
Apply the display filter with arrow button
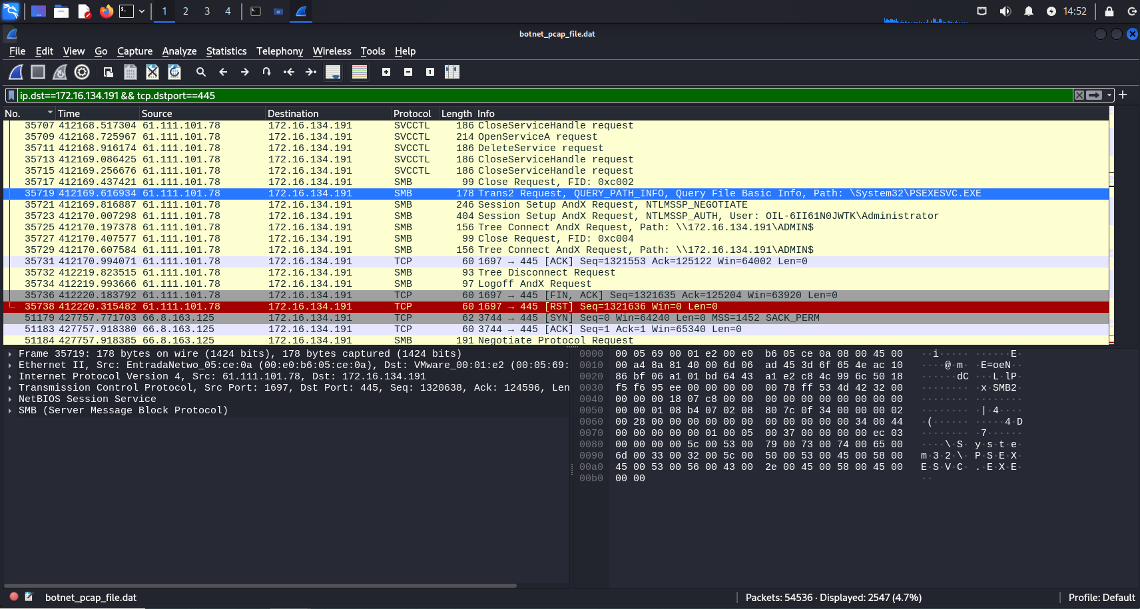click(1094, 95)
